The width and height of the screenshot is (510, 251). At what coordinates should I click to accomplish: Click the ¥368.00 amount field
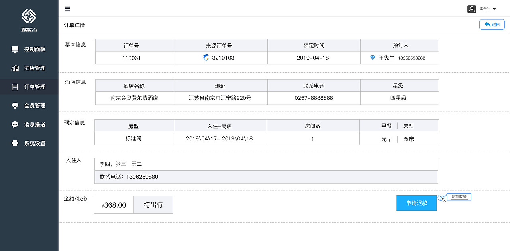(x=114, y=205)
